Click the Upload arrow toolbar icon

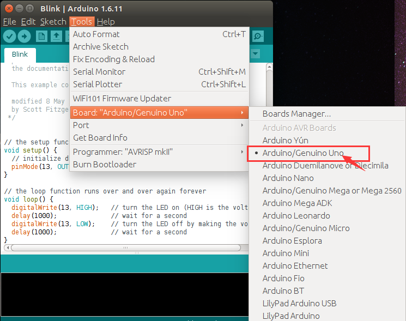tap(25, 36)
